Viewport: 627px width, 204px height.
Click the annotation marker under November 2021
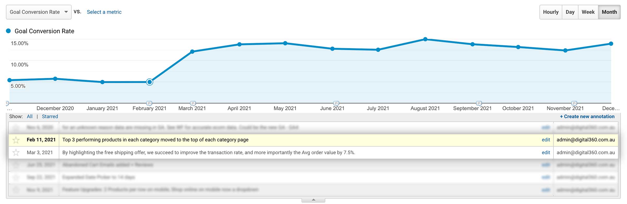point(574,103)
